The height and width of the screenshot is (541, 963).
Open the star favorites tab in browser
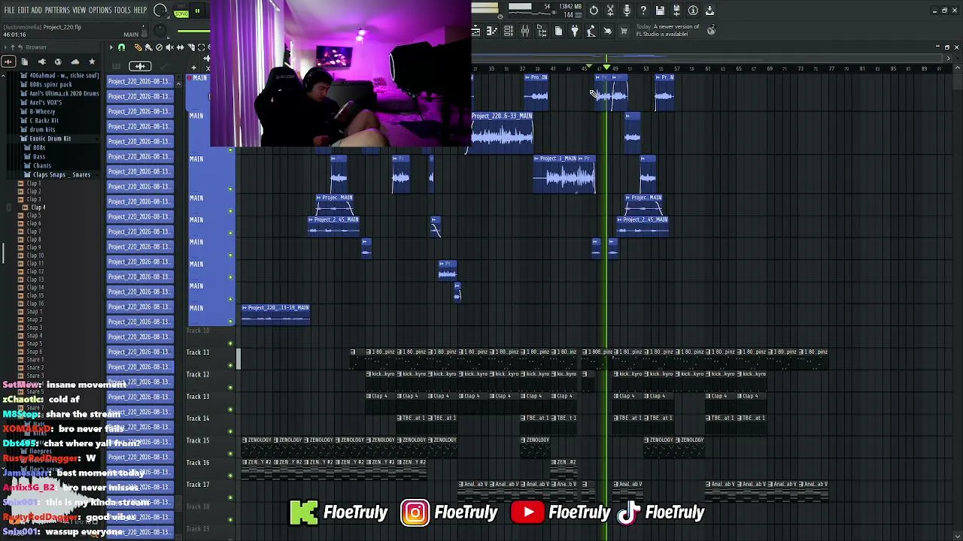pos(92,62)
